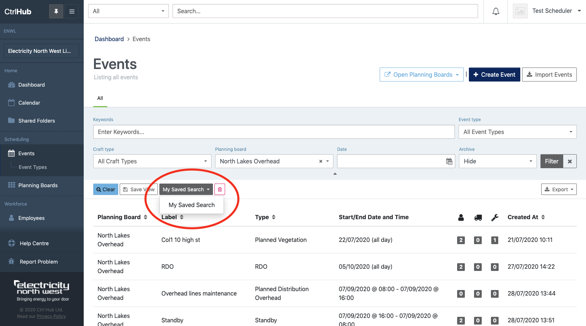Delete saved search with trash icon
Viewport: 586px width, 326px height.
click(x=220, y=189)
